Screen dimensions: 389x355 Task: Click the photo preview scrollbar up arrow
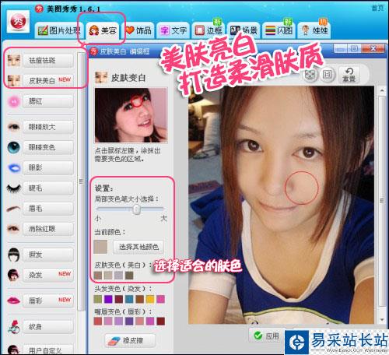[382, 91]
